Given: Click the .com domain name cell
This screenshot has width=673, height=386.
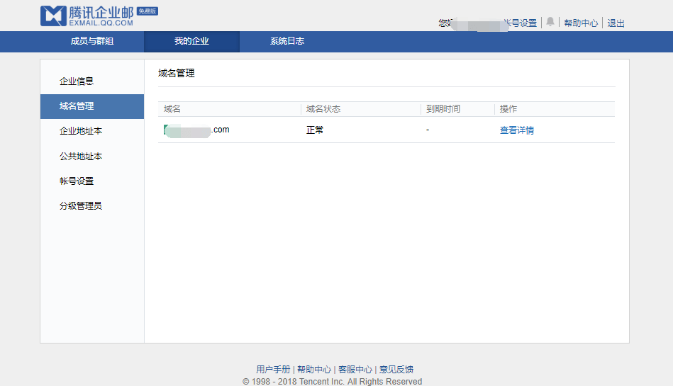Looking at the screenshot, I should 196,130.
